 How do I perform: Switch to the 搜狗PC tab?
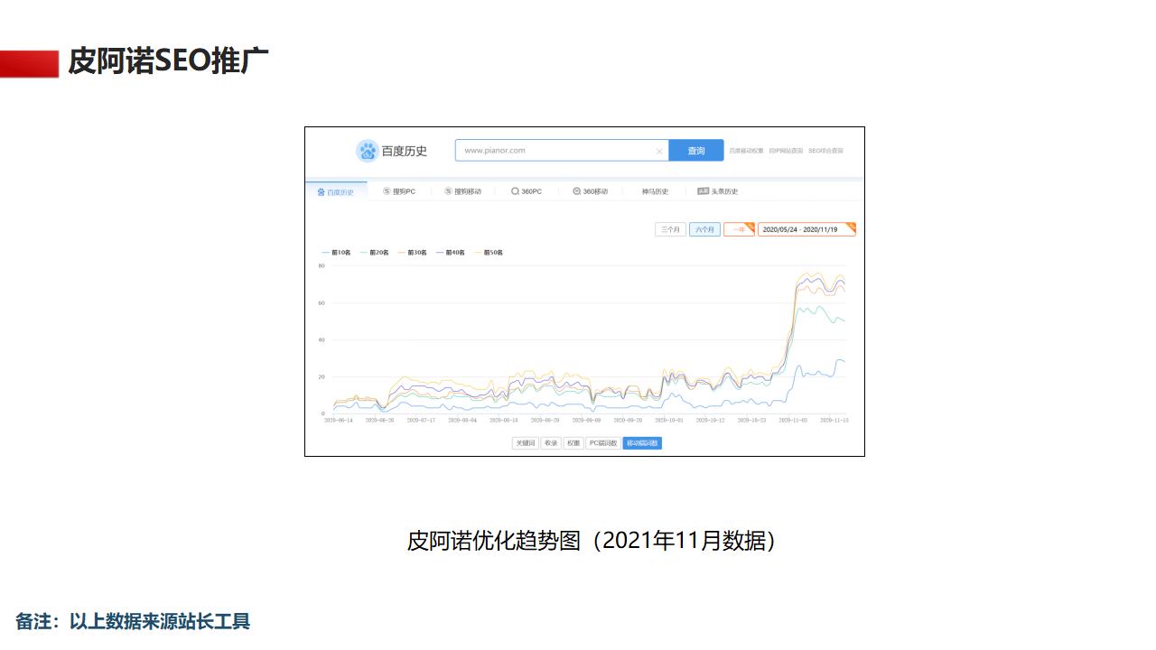(399, 191)
